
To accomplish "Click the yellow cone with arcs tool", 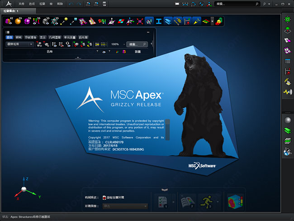I will [x=196, y=21].
